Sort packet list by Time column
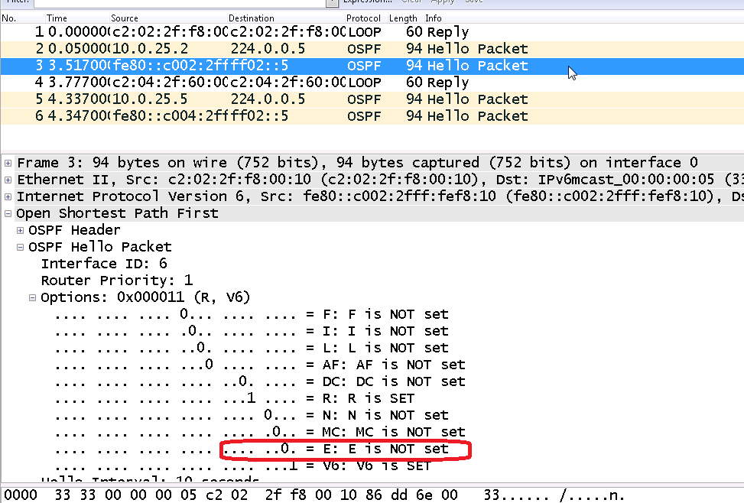This screenshot has height=503, width=744. point(77,18)
